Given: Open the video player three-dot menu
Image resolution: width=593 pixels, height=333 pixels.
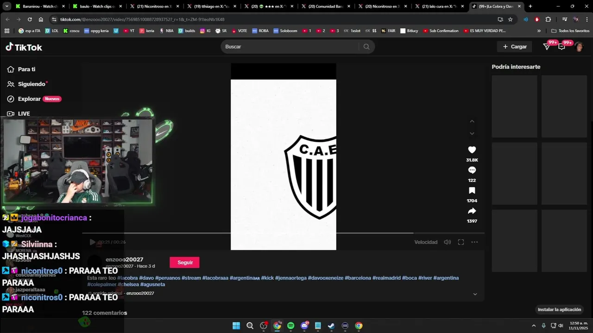Looking at the screenshot, I should (x=474, y=242).
